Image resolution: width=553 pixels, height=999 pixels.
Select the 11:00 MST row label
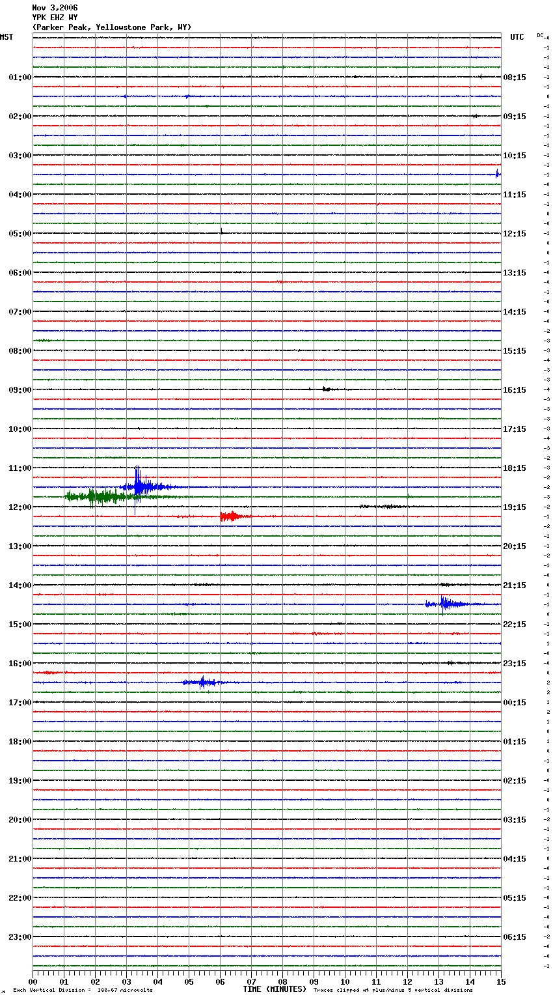20,468
